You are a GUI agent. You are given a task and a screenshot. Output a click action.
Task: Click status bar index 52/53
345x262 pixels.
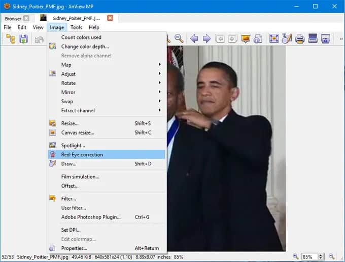coord(8,257)
